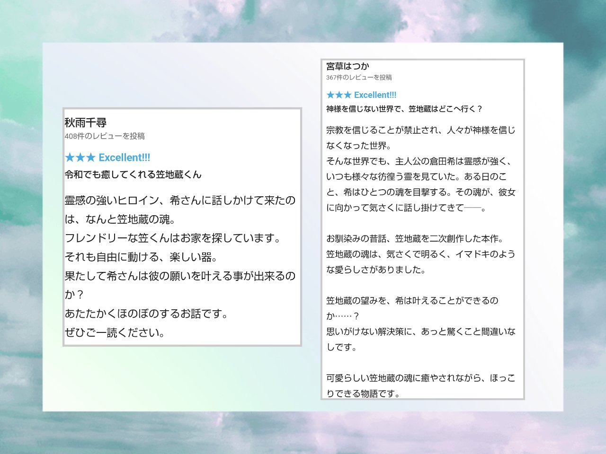606x454 pixels.
Task: Open the review titled 神様を信じない世界で、笠地蔵はどこへ行く？
Action: tap(404, 109)
